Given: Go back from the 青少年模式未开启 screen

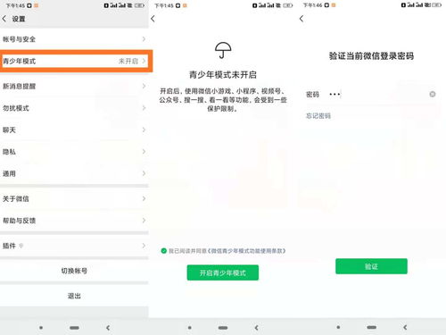Looking at the screenshot, I should click(153, 19).
